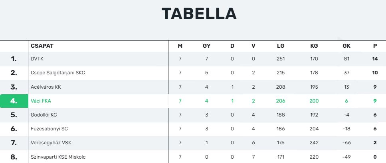Click the GY wins column header
The width and height of the screenshot is (386, 163).
206,46
